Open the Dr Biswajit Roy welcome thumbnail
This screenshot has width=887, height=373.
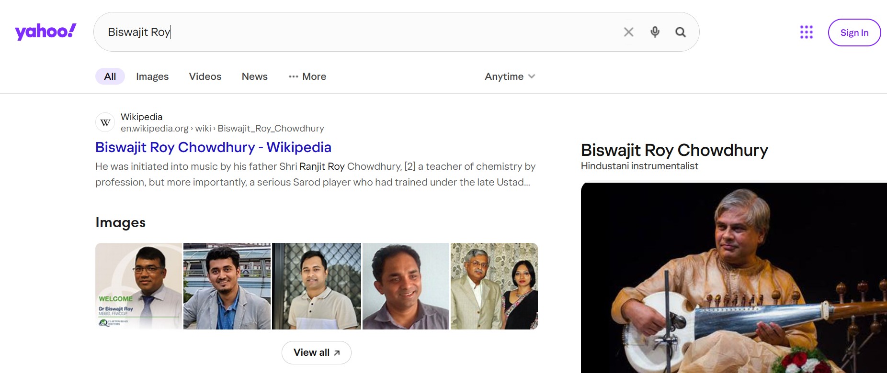pyautogui.click(x=138, y=286)
